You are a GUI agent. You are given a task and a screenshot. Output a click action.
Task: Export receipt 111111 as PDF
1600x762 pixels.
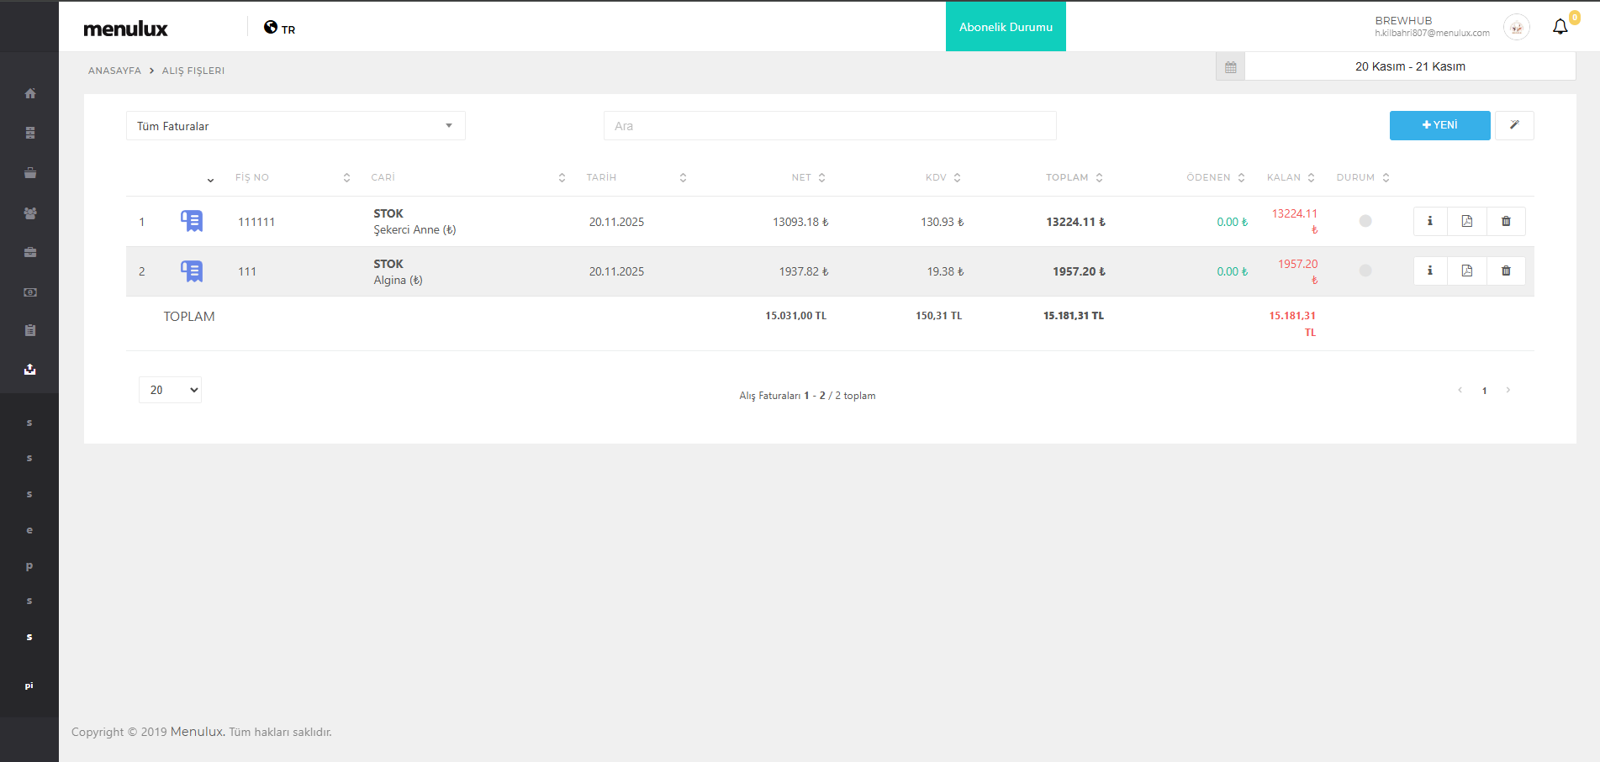[1467, 221]
